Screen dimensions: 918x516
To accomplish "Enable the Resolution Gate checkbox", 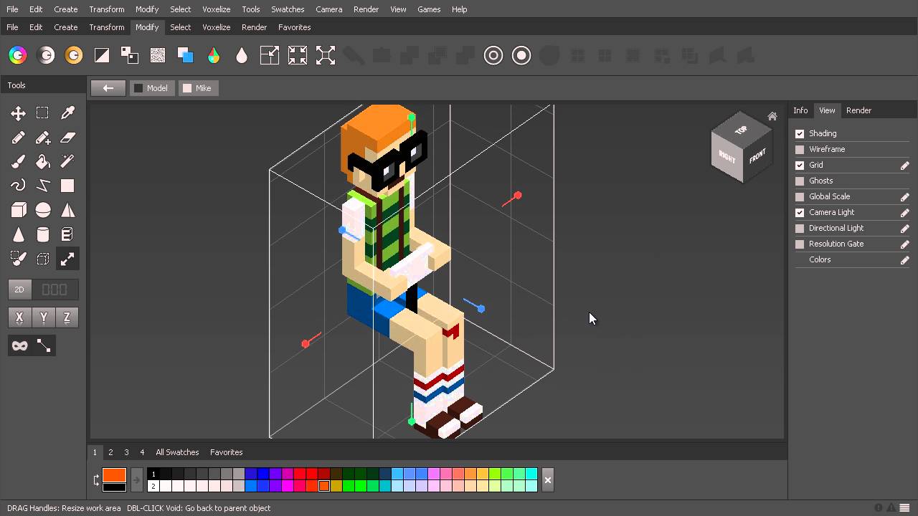I will pyautogui.click(x=800, y=244).
